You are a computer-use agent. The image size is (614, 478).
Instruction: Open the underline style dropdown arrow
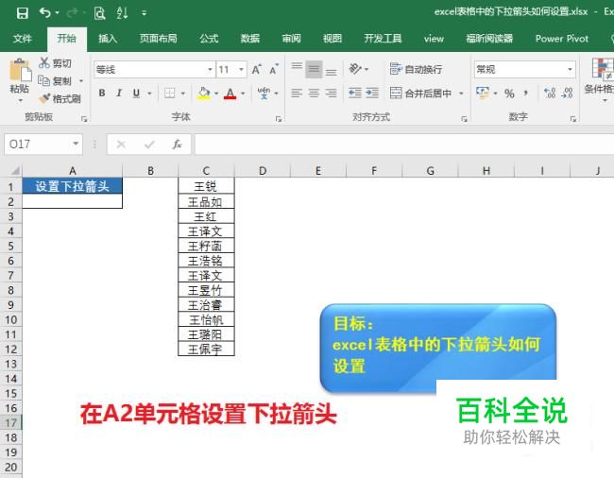149,94
